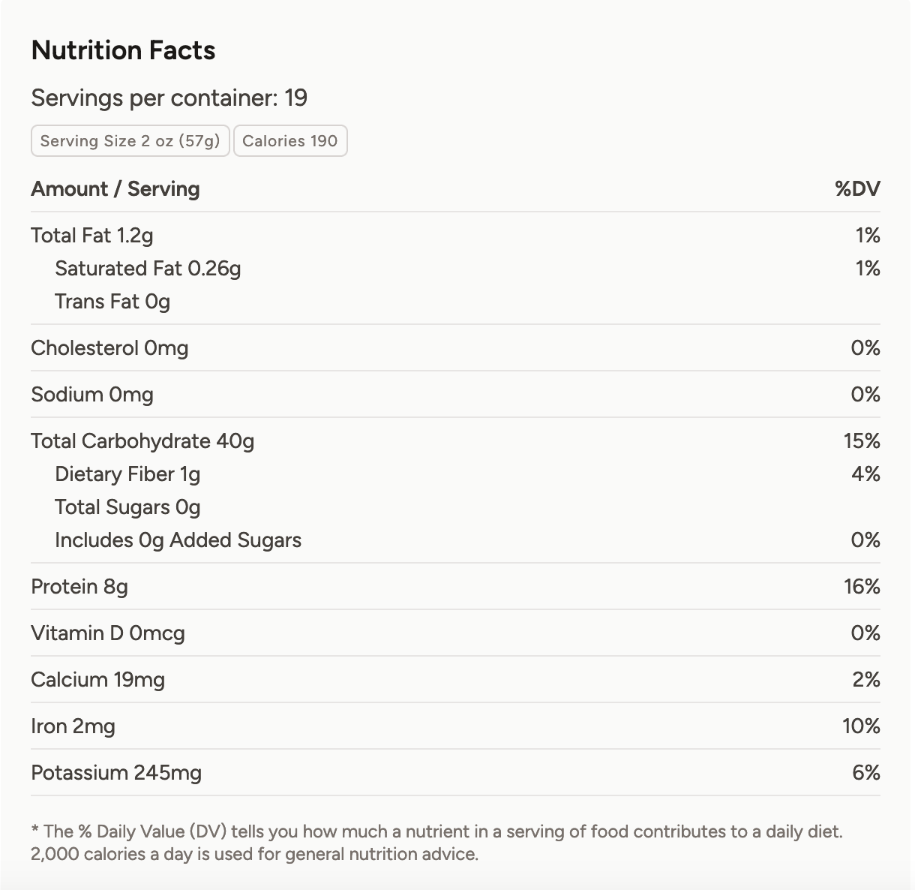The height and width of the screenshot is (890, 915).
Task: Click the Serving Size 2 oz (57g) chip
Action: click(130, 141)
